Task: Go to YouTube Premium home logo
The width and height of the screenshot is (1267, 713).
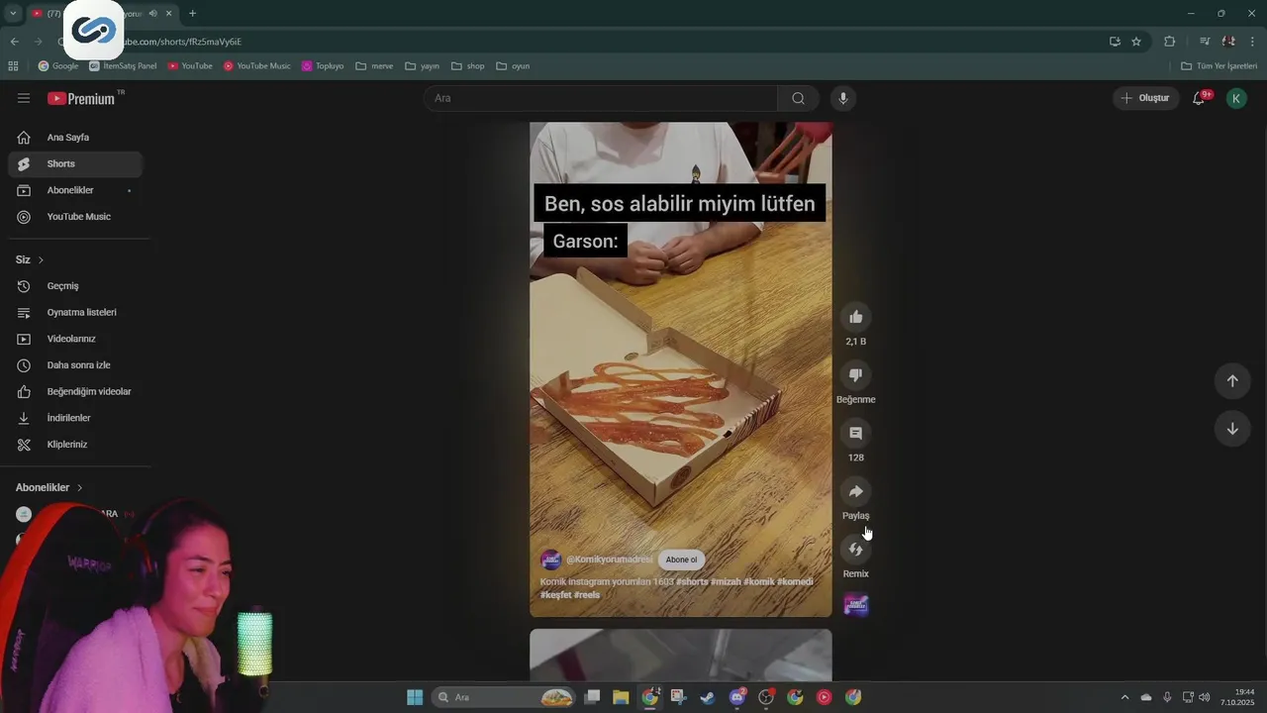Action: 83,98
